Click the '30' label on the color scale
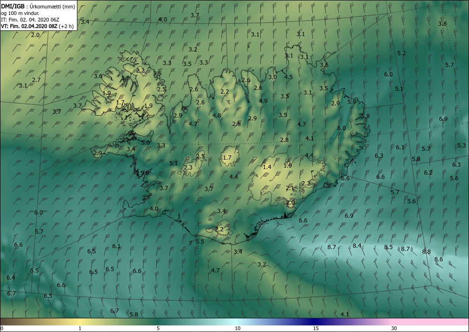The image size is (469, 332). pos(394,328)
